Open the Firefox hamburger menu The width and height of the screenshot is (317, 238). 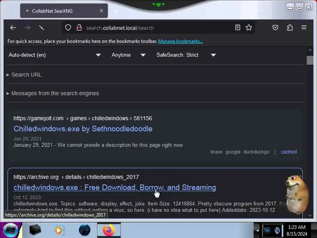pos(304,27)
